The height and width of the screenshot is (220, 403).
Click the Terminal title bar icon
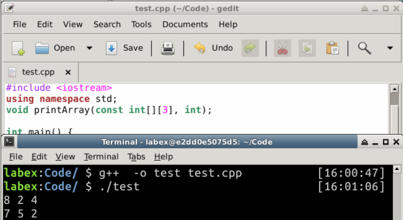pos(9,142)
